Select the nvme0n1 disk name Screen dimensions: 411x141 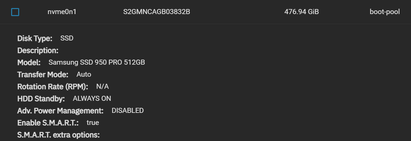tap(62, 12)
